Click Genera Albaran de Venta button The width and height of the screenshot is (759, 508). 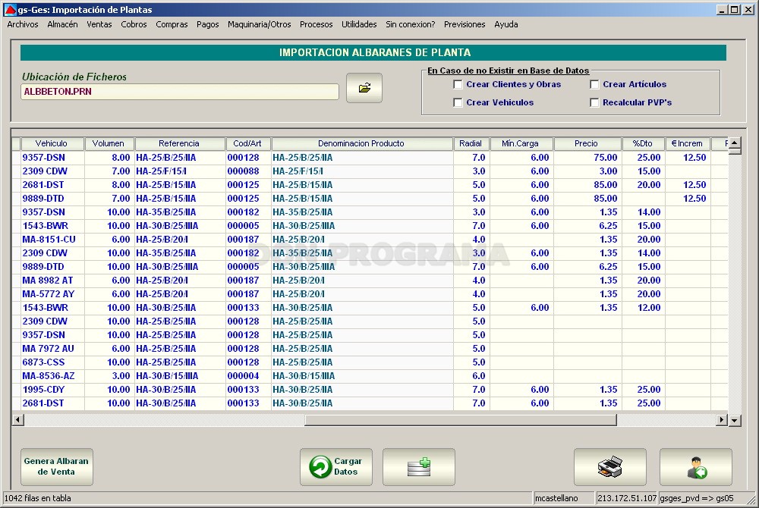coord(57,467)
